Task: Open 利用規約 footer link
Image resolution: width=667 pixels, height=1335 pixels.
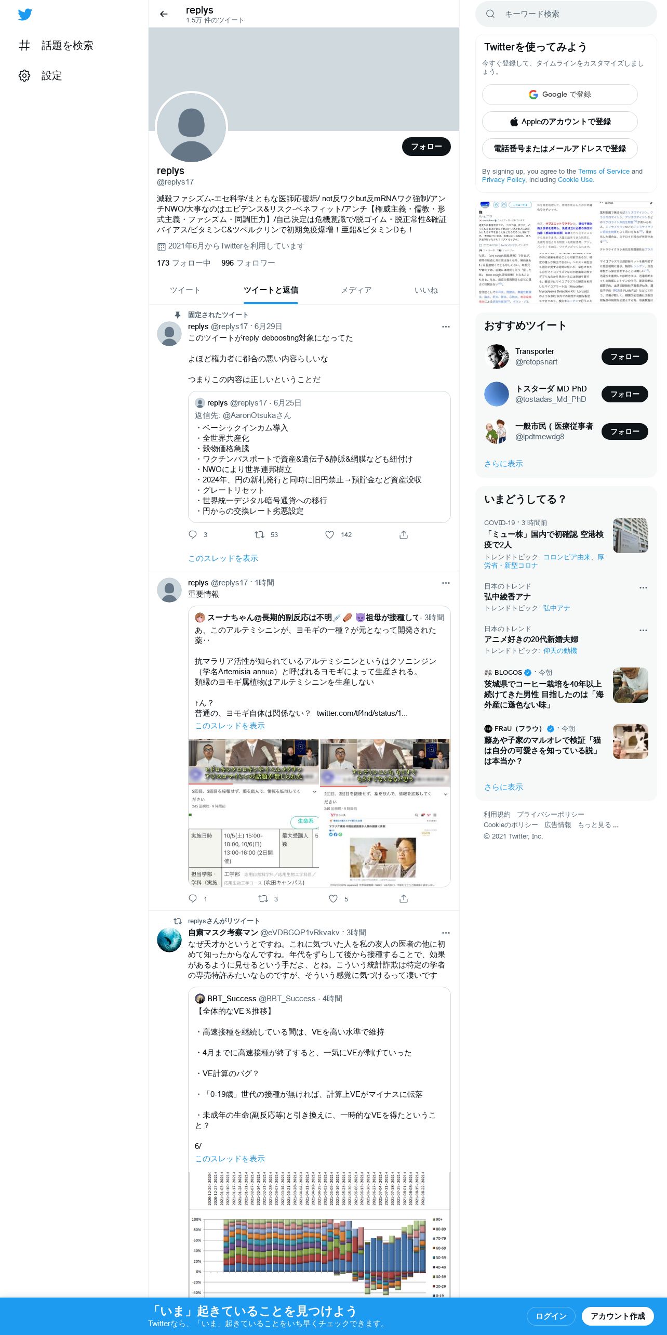Action: (x=497, y=814)
